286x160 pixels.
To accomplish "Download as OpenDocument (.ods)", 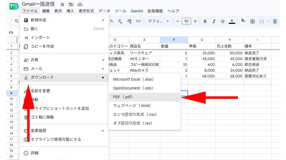I will tap(144, 88).
